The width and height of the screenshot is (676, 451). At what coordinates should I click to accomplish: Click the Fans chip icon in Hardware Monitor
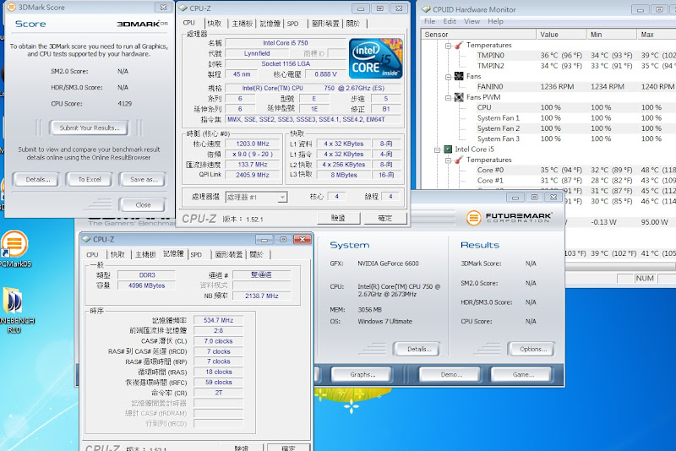pyautogui.click(x=459, y=76)
